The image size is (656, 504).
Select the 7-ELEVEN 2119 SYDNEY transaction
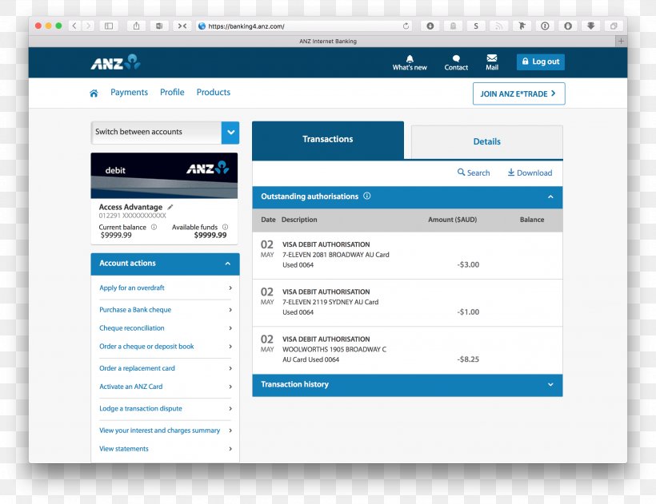[x=407, y=302]
